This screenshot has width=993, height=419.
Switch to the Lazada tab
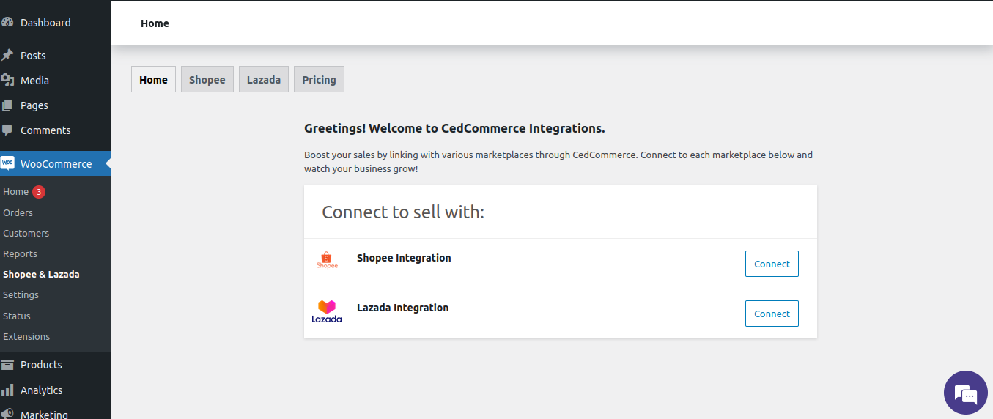tap(264, 79)
